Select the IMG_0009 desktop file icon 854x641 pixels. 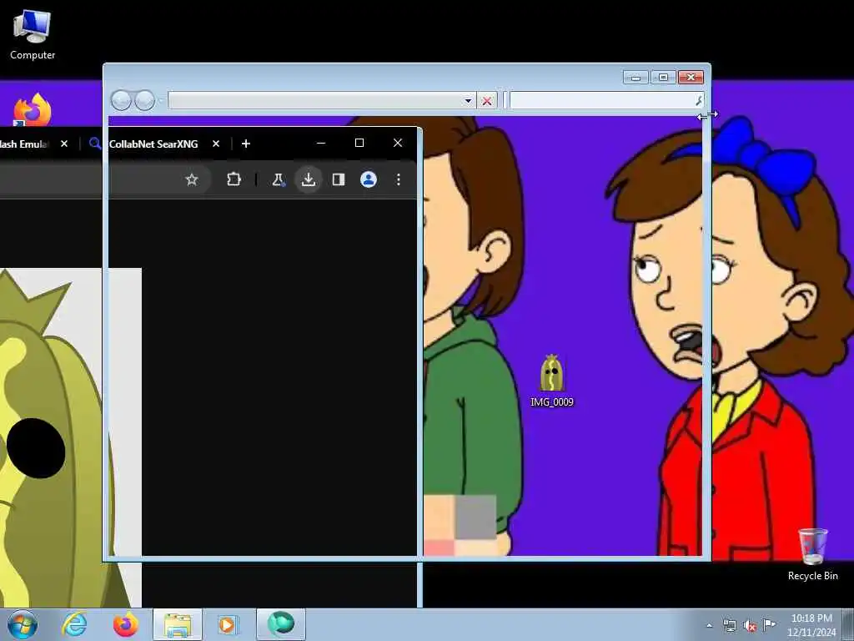pos(552,381)
